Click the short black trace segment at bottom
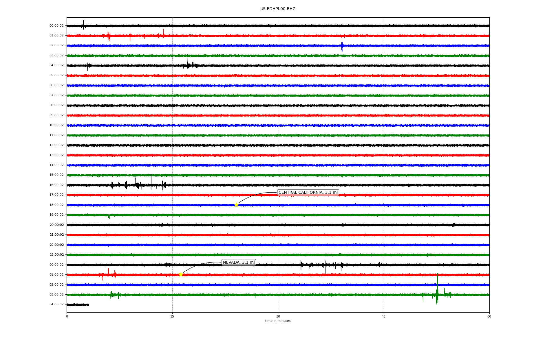 coord(78,305)
